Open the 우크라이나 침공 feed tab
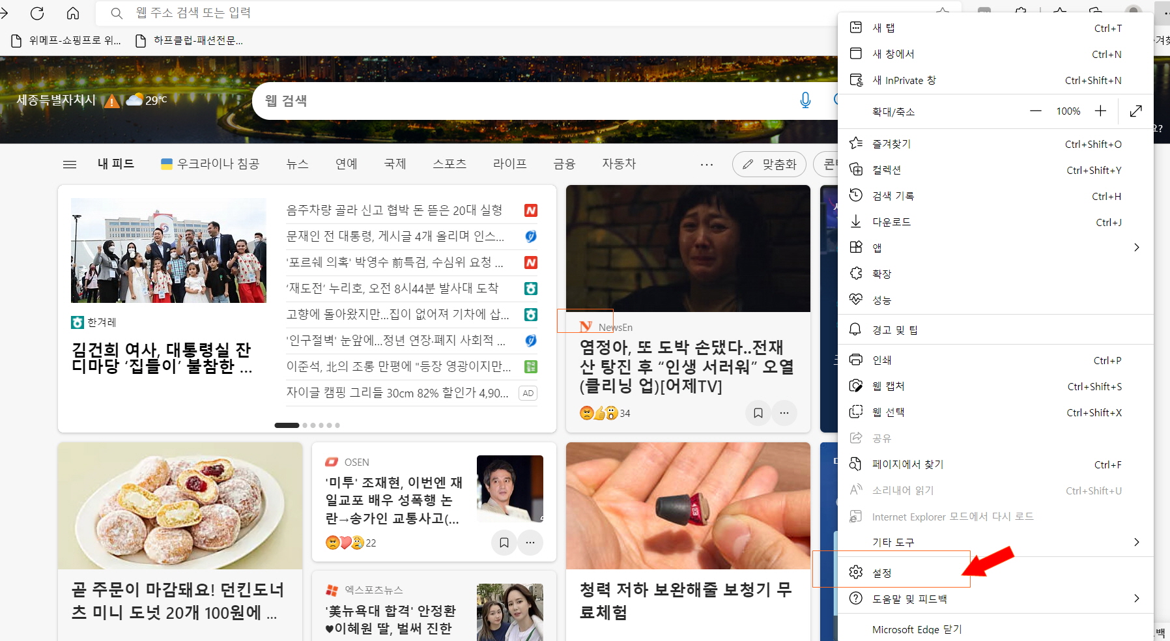 pos(210,164)
